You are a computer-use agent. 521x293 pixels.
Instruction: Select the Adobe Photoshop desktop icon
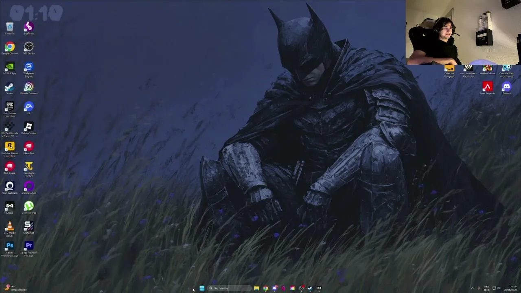point(10,249)
